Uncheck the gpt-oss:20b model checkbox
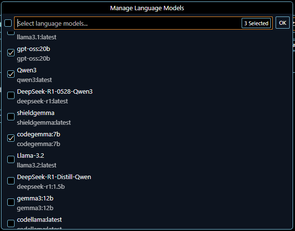 tap(11, 53)
